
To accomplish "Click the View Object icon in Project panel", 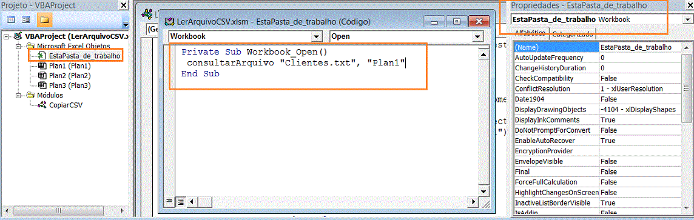I will (27, 20).
